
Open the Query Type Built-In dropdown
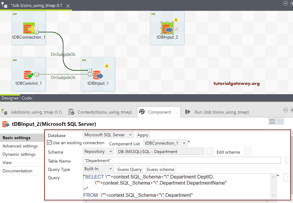tap(99, 169)
